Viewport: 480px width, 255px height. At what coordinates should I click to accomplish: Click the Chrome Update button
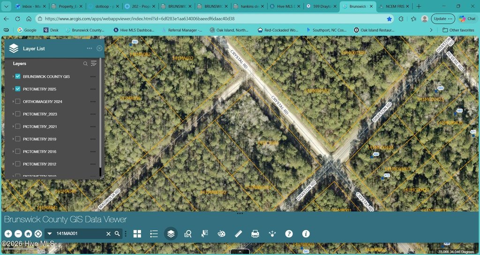(443, 19)
